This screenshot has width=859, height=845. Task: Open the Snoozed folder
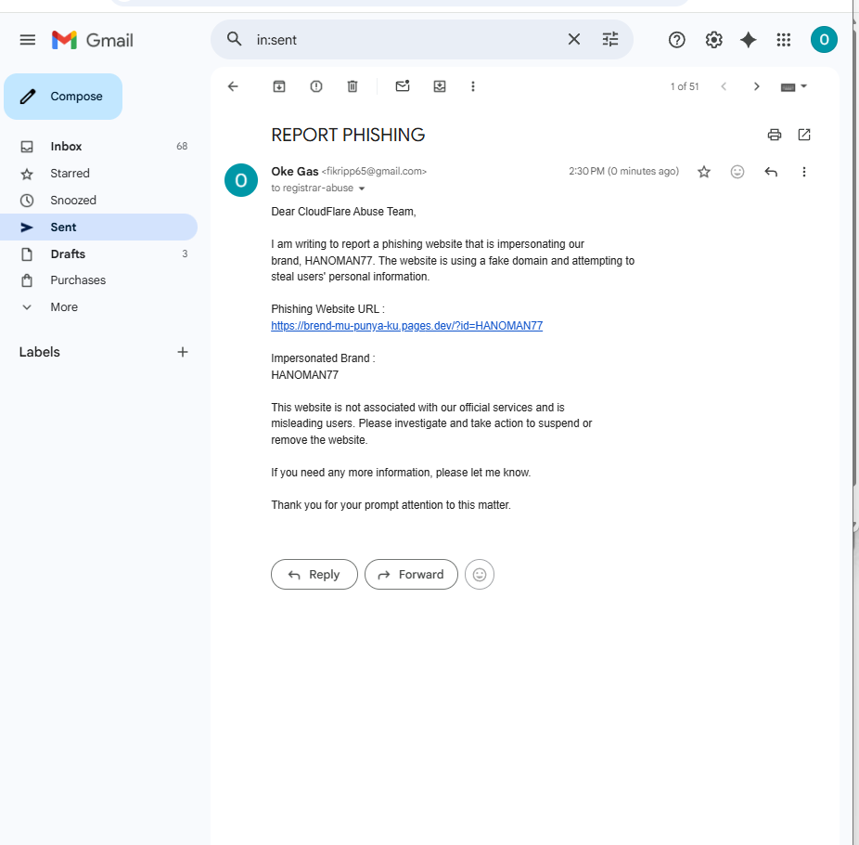coord(98,201)
